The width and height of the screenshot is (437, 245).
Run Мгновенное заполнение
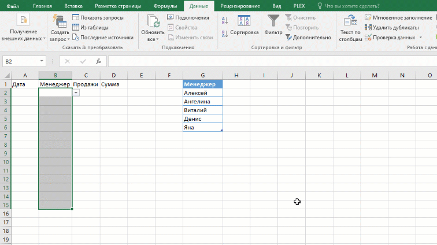tap(398, 17)
